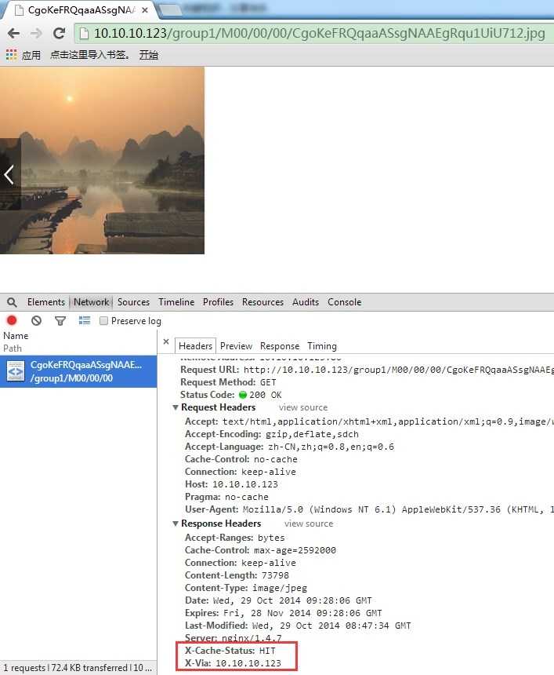Click the Server nginx header line
Viewport: 554px width, 675px height.
(x=233, y=638)
